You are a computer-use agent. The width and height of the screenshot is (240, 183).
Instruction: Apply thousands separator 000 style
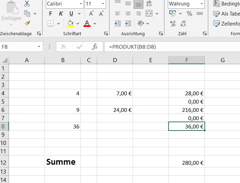pyautogui.click(x=200, y=13)
